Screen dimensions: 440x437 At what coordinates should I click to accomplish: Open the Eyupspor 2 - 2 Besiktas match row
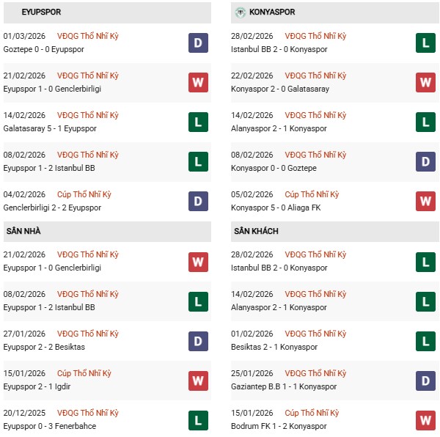click(45, 347)
